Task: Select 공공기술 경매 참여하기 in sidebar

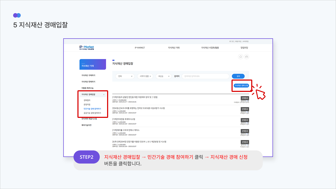Action: [92, 113]
